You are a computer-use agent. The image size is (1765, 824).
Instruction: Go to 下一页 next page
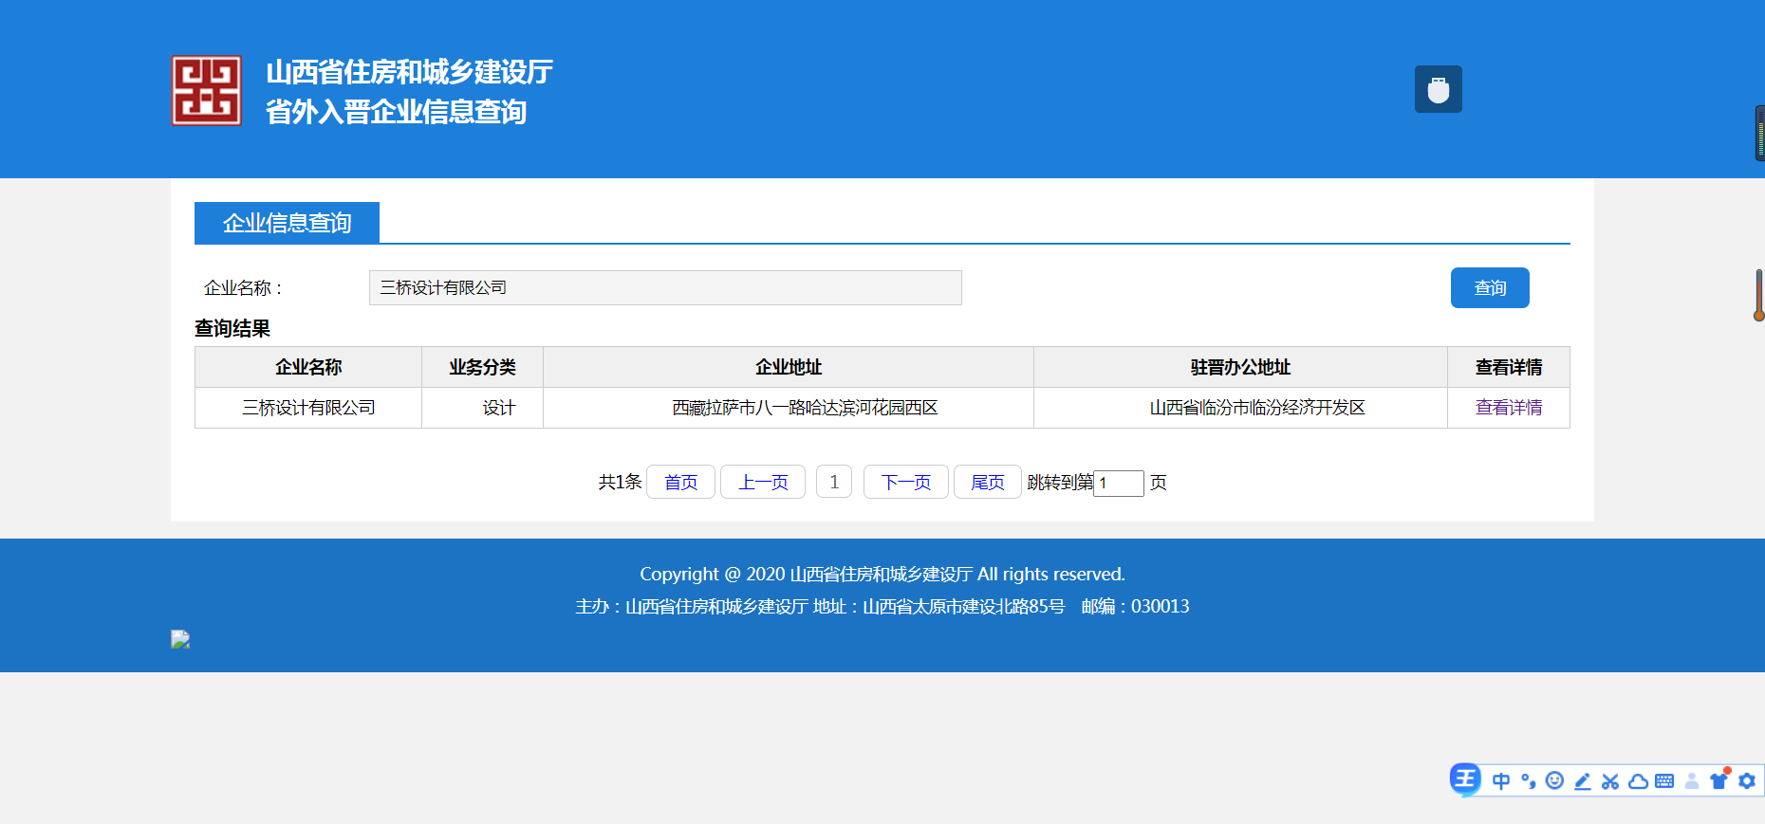[x=905, y=482]
